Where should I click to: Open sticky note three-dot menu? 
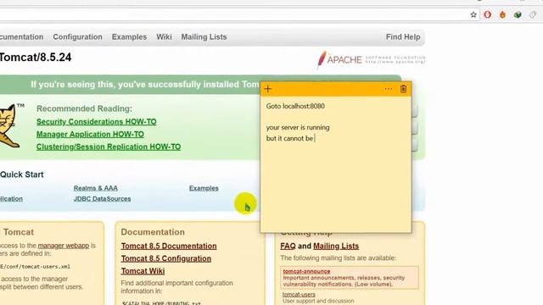pos(389,89)
